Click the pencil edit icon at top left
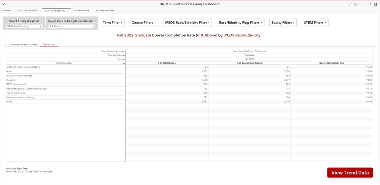The height and width of the screenshot is (185, 380). [x=4, y=4]
